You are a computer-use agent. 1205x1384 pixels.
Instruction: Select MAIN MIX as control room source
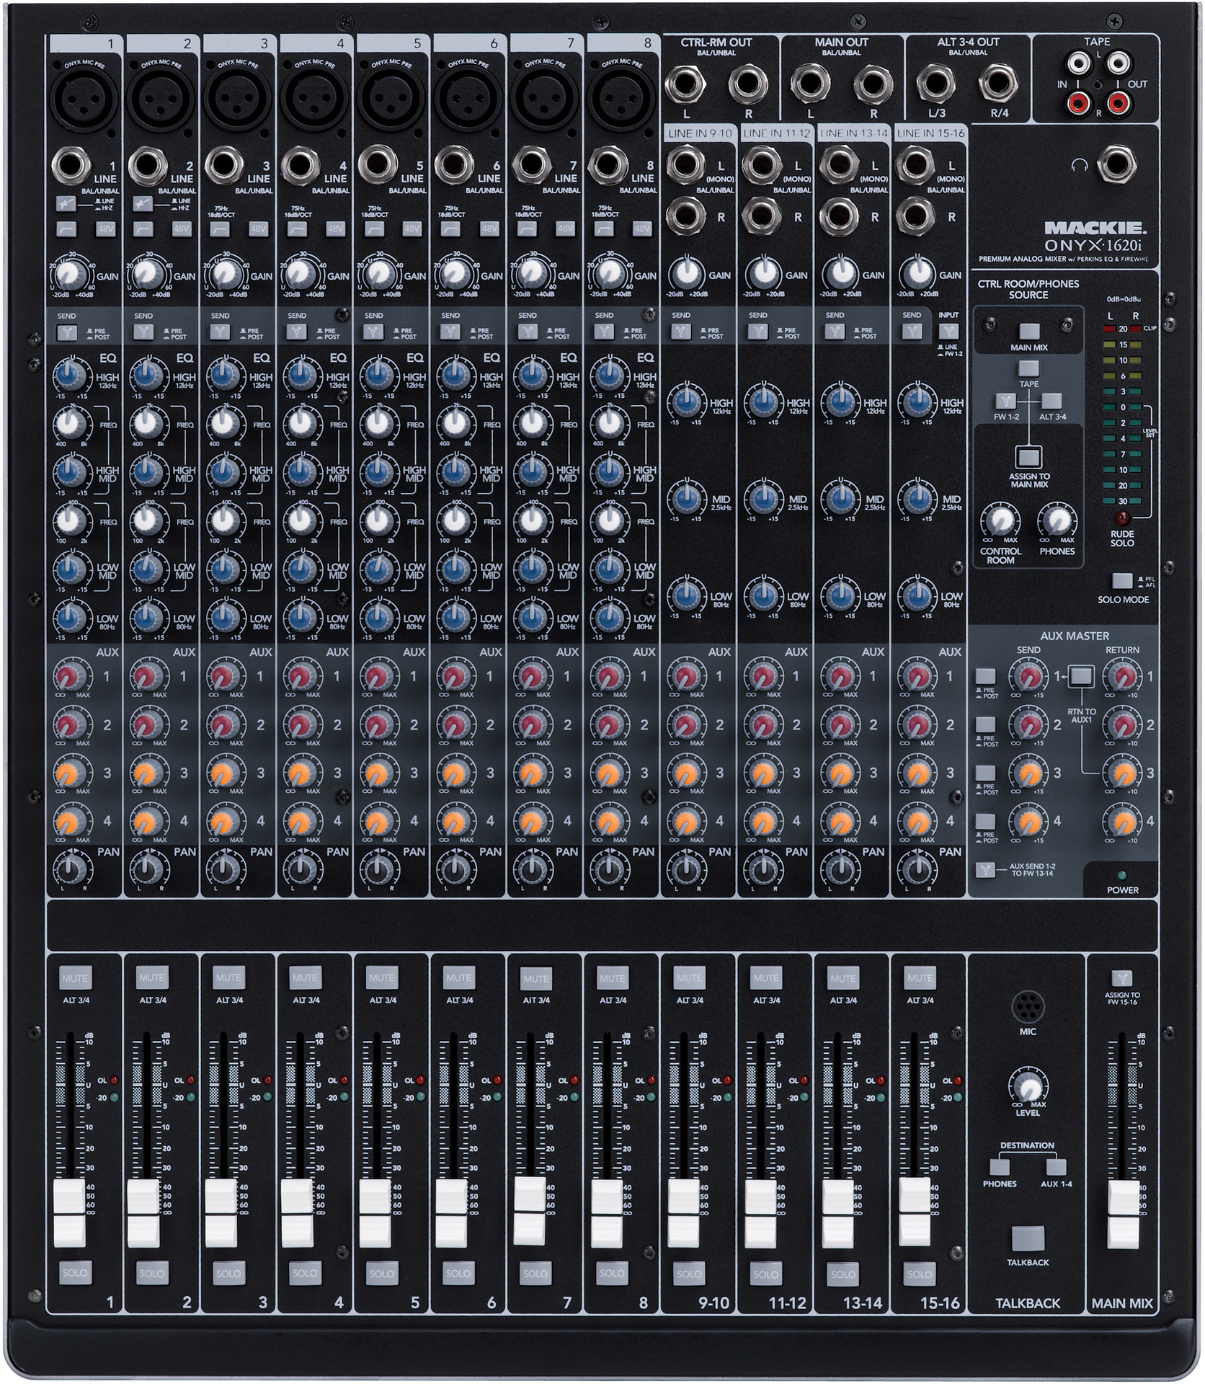click(1029, 332)
